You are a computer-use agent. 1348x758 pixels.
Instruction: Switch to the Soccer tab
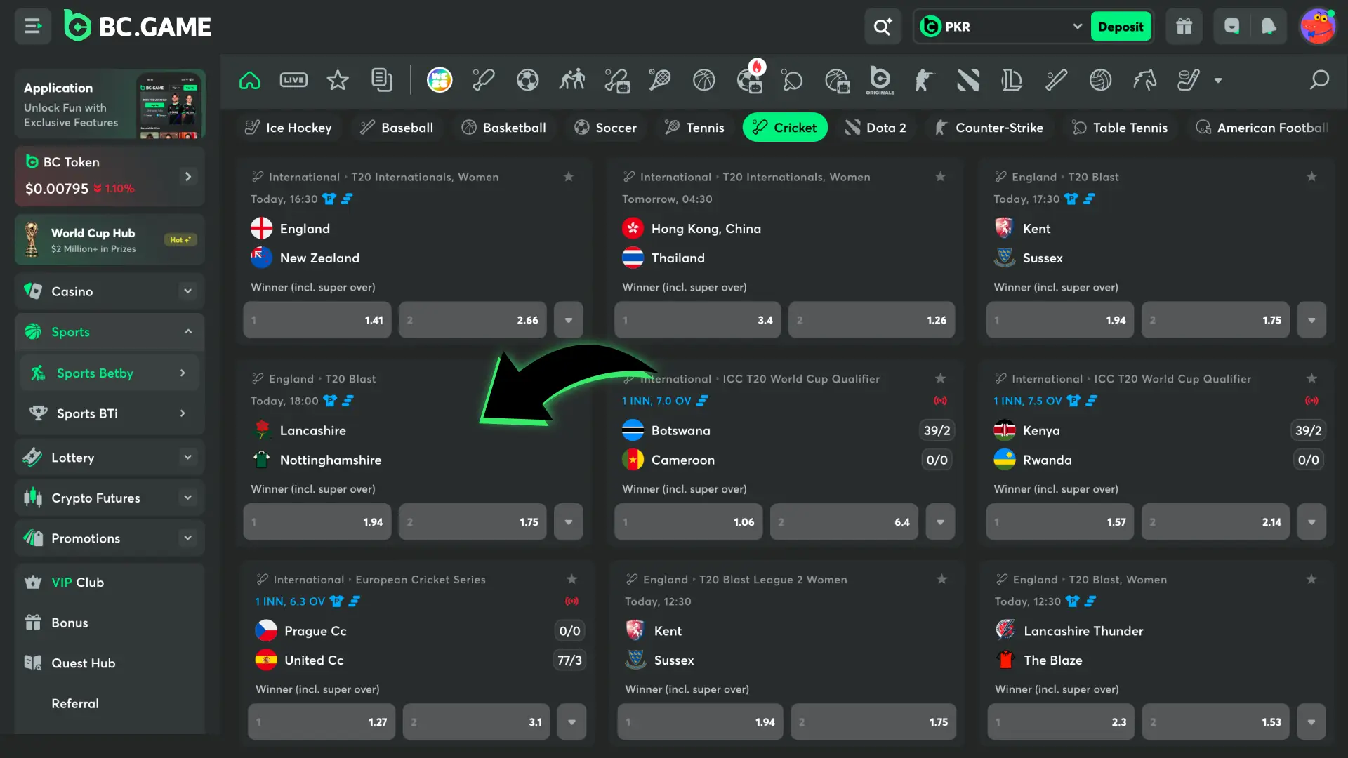tap(605, 128)
